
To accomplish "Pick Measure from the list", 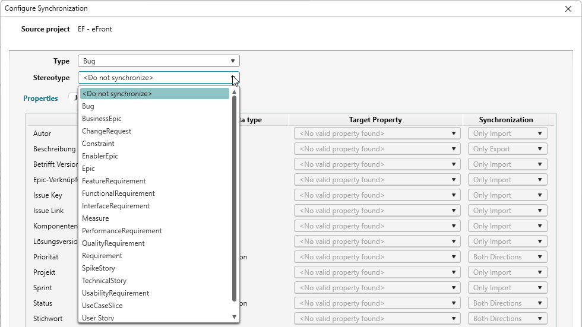I will 154,218.
